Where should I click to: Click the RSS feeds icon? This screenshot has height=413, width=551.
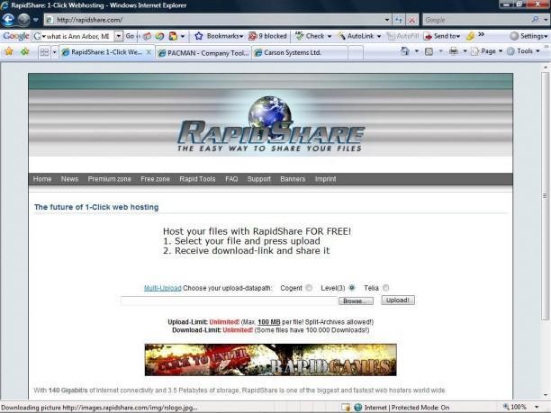(429, 51)
